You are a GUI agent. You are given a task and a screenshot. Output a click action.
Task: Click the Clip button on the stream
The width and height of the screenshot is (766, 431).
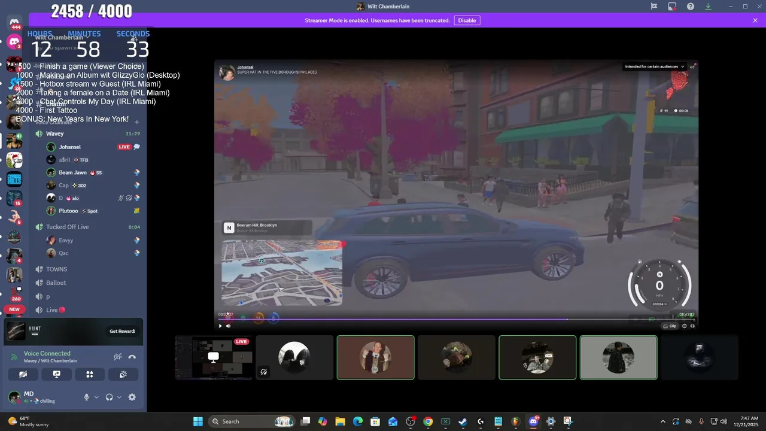pyautogui.click(x=670, y=326)
